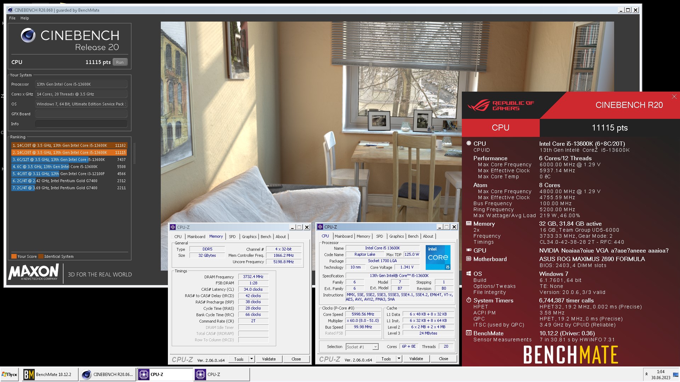Click the Your Score orange legend swatch
The width and height of the screenshot is (680, 382).
14,256
